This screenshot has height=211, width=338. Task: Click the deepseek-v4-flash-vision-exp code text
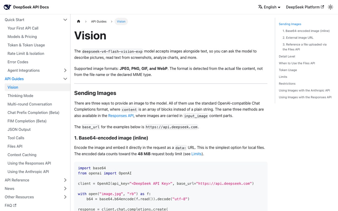click(x=112, y=51)
